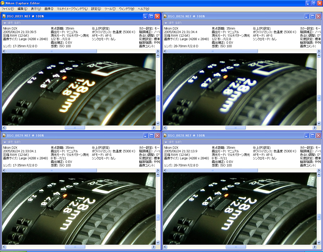The height and width of the screenshot is (252, 323).
Task: Minimize the DSC_0029.NEF image window
Action: coord(146,135)
